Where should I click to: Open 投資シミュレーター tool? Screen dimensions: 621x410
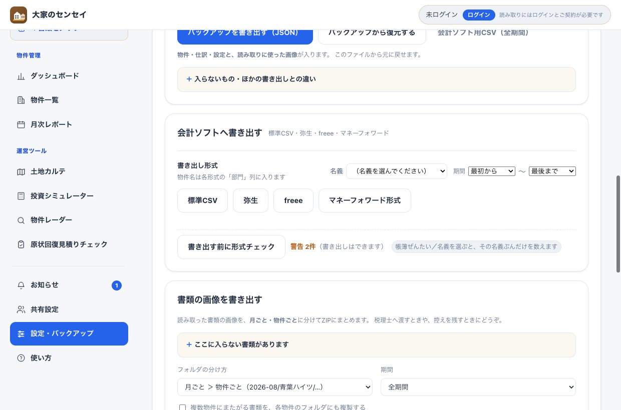click(69, 196)
